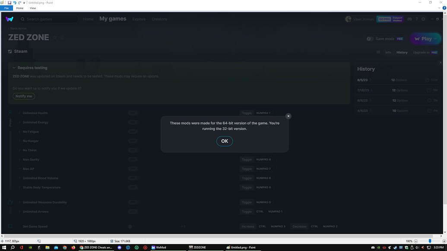
Task: Click the WeMod logo in the top-left corner
Action: pyautogui.click(x=10, y=19)
